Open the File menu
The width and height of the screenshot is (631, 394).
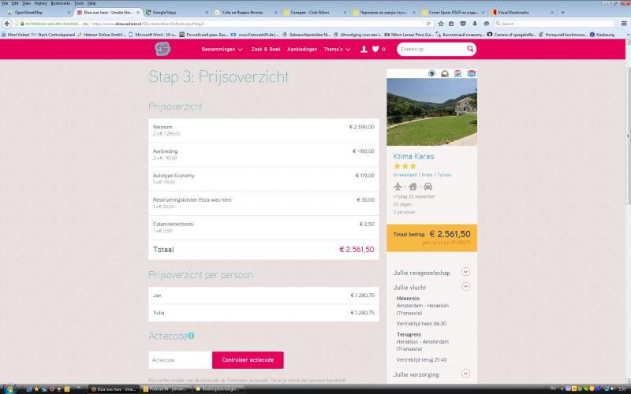coord(5,3)
